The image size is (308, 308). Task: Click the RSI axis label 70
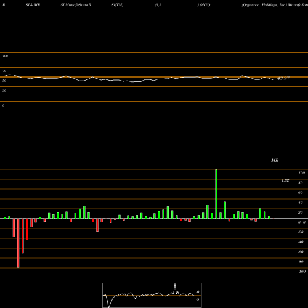coord(4,71)
